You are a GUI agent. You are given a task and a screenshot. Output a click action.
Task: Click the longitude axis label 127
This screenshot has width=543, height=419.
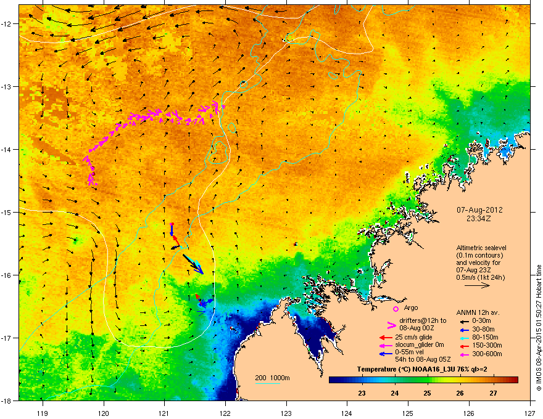pyautogui.click(x=530, y=413)
